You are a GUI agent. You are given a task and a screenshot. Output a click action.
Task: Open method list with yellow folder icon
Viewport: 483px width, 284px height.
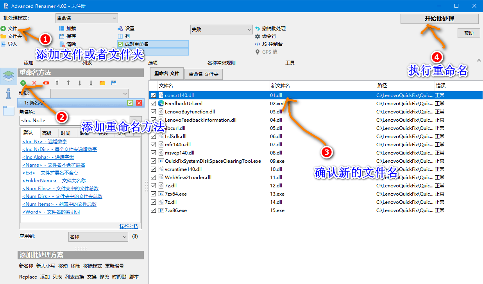click(102, 83)
